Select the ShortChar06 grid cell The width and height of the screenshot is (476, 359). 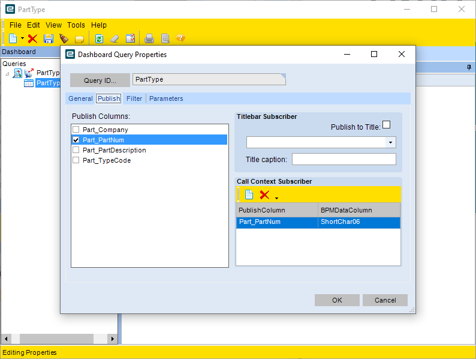[x=360, y=222]
